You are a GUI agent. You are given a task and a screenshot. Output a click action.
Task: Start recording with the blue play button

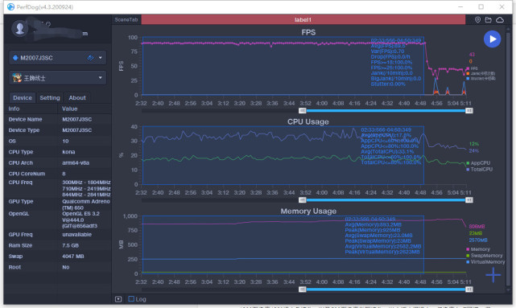[x=492, y=39]
